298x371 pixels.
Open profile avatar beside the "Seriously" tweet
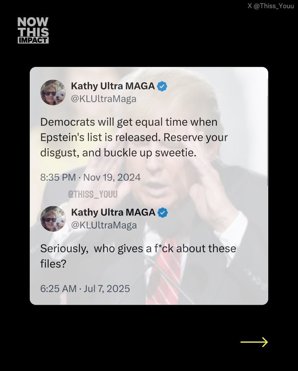(53, 218)
